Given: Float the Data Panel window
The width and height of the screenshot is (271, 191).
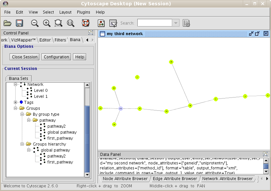Looking at the screenshot, I should coord(265,154).
